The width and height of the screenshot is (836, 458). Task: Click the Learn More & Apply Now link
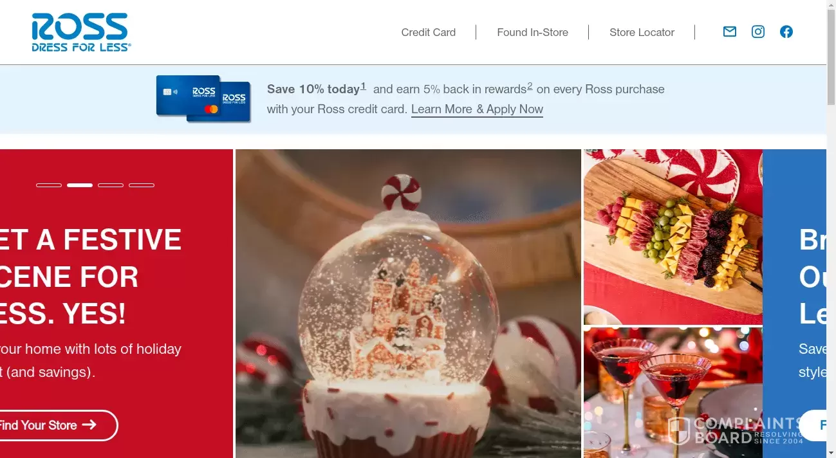pyautogui.click(x=477, y=109)
